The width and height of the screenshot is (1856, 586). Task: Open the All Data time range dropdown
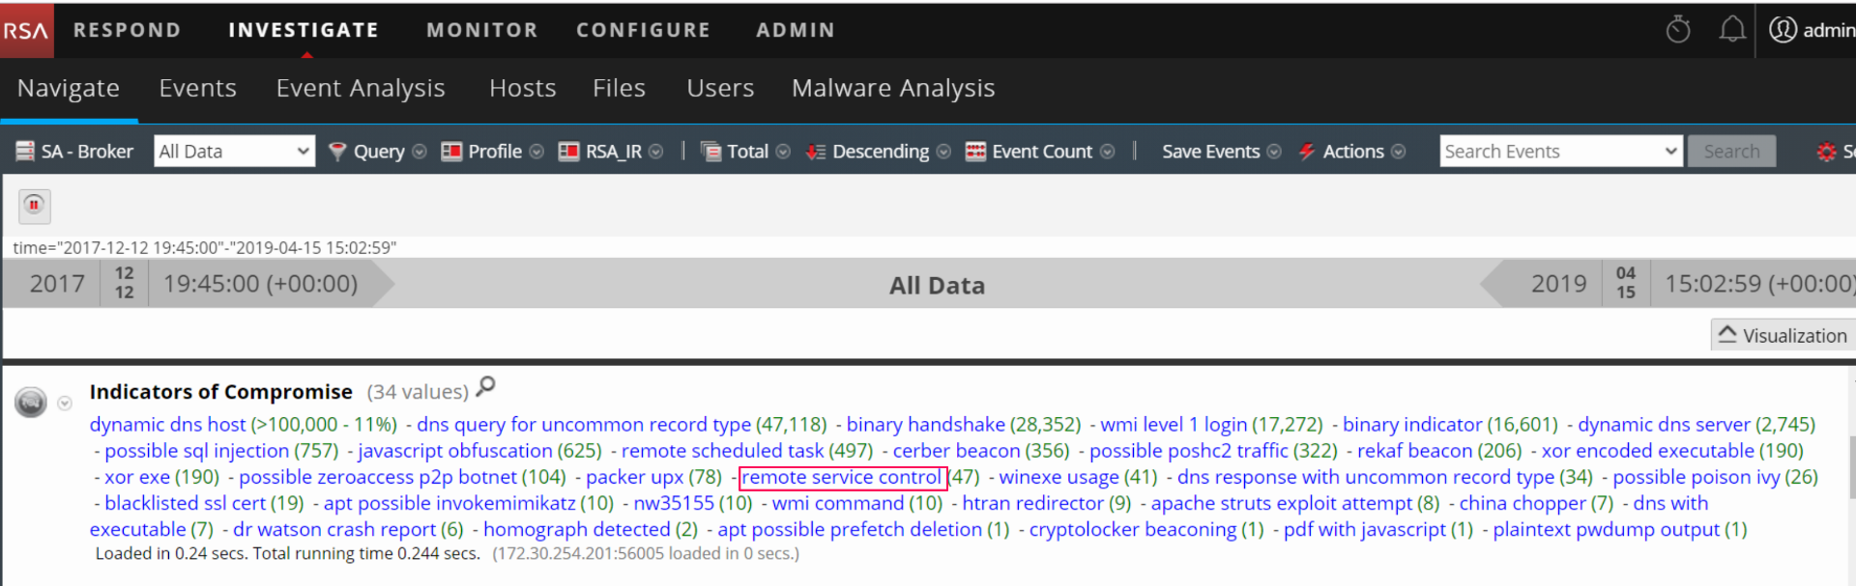pyautogui.click(x=234, y=152)
